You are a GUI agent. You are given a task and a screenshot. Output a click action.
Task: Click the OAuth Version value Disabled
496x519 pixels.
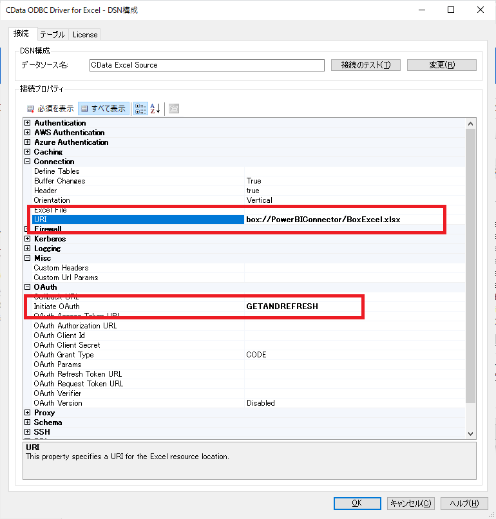click(x=261, y=403)
